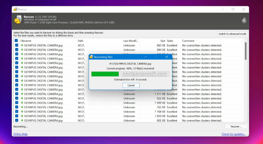The width and height of the screenshot is (263, 144).
Task: Uncheck the checkbox for the 922 KB file
Action: (x=16, y=98)
